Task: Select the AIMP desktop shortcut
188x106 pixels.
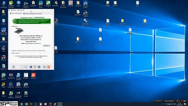Action: (4, 85)
